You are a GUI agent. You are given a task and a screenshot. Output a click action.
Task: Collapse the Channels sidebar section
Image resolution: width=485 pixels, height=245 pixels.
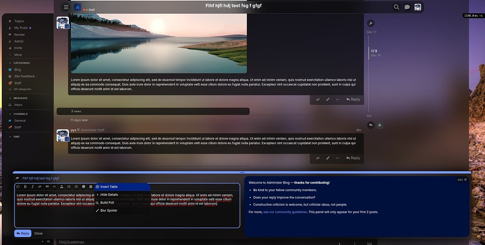10,114
